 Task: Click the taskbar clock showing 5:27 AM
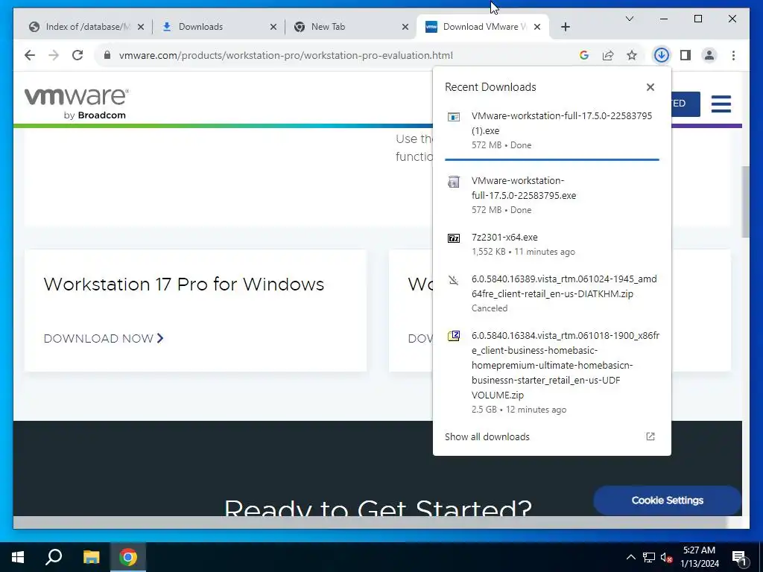click(x=699, y=557)
